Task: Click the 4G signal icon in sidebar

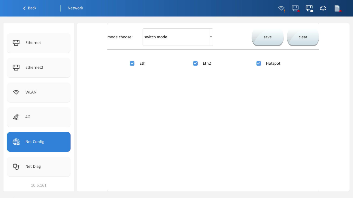Action: [x=16, y=117]
